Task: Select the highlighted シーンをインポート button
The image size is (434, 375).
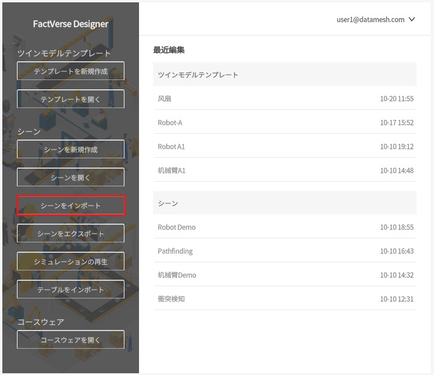Action: click(x=71, y=206)
